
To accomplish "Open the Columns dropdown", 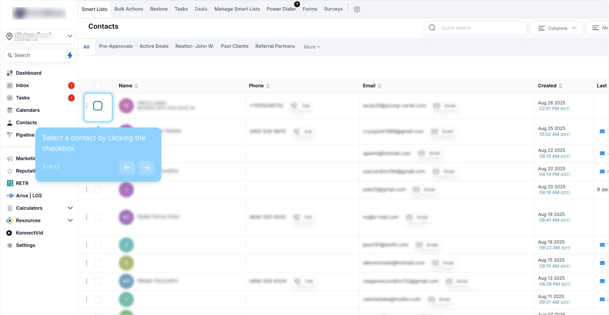I will point(557,28).
